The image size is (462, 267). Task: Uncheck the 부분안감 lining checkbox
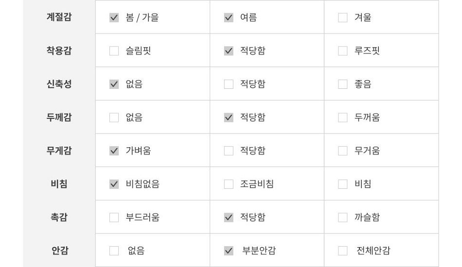[229, 251]
